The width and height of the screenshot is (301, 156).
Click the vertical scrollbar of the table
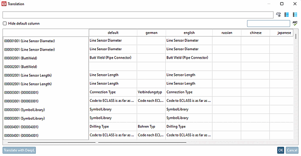click(296, 36)
